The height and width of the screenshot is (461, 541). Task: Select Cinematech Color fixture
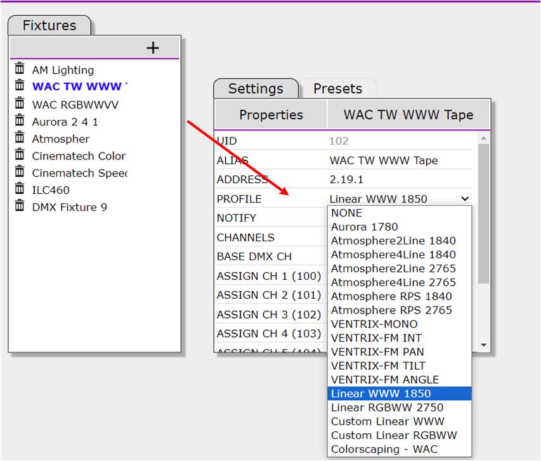(x=79, y=156)
